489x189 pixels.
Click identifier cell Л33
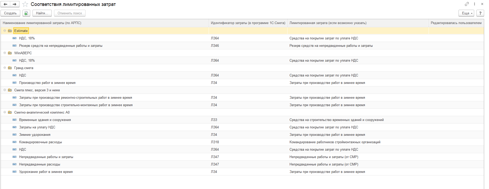[248, 120]
